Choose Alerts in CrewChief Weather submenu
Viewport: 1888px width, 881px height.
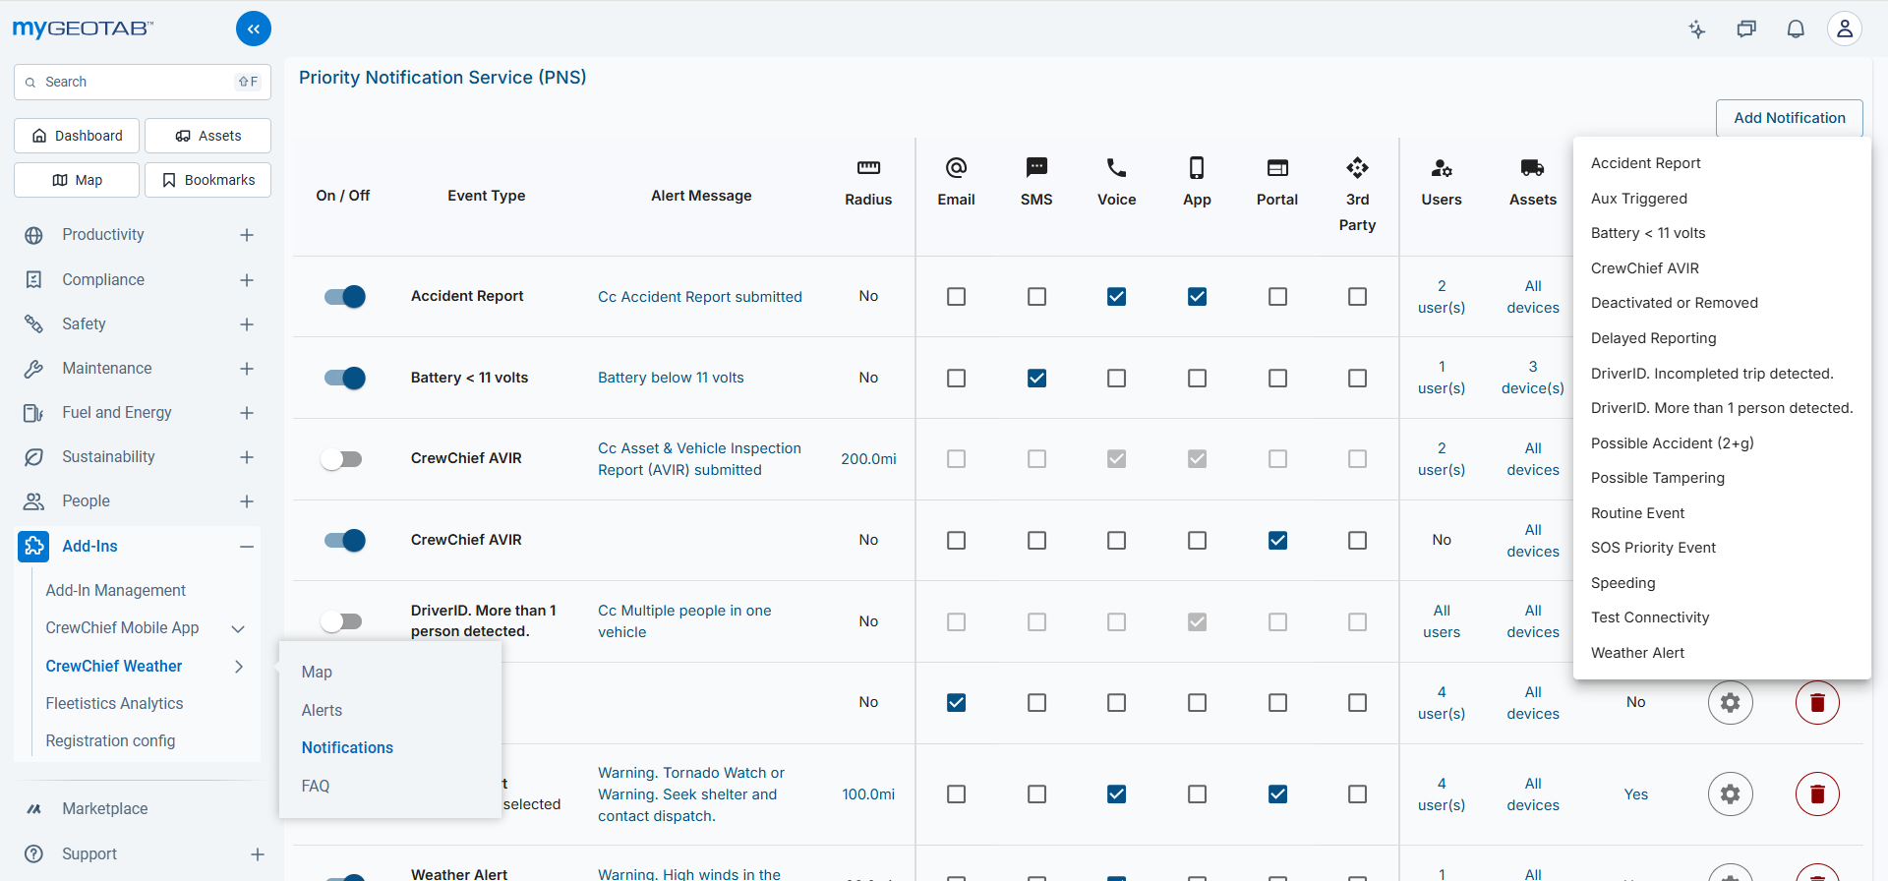point(322,710)
